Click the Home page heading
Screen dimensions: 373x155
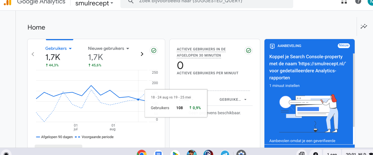click(x=36, y=27)
